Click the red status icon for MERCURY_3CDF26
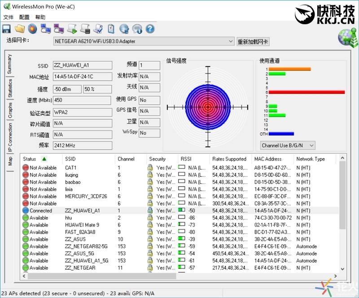 point(26,196)
